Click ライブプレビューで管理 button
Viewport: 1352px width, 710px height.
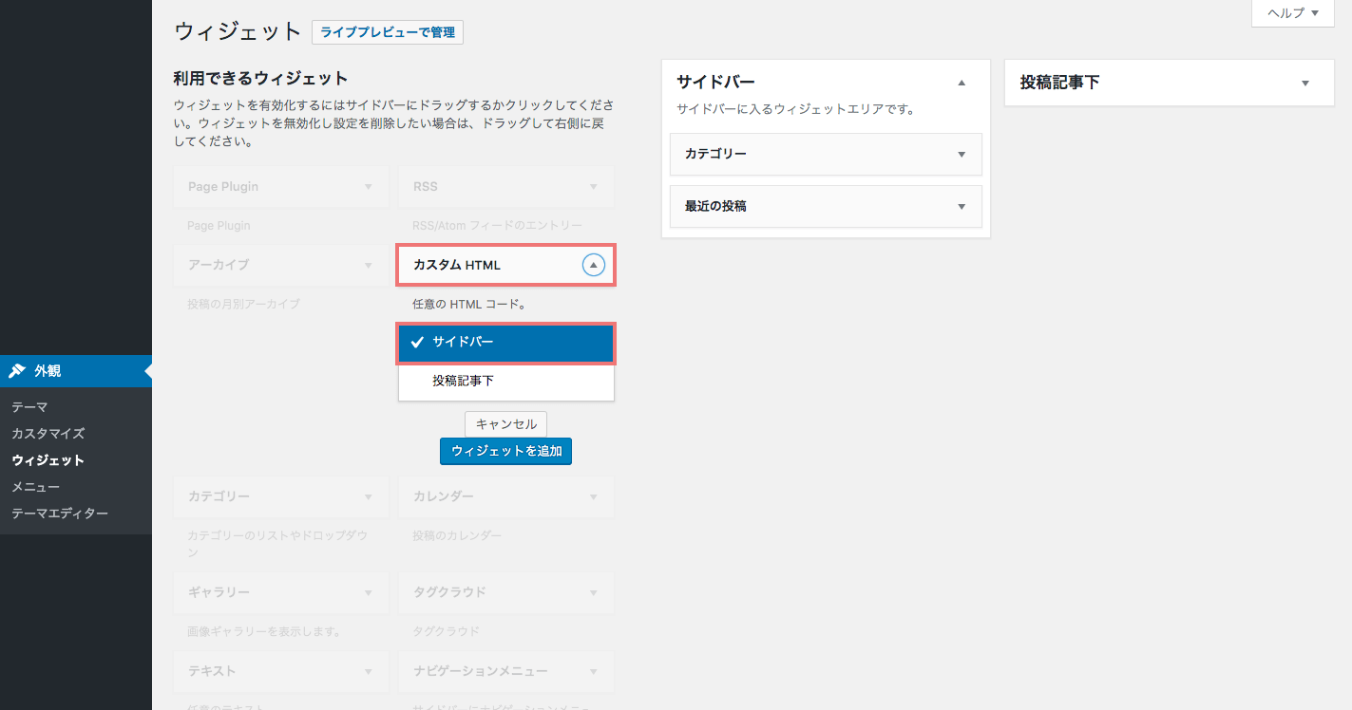388,32
